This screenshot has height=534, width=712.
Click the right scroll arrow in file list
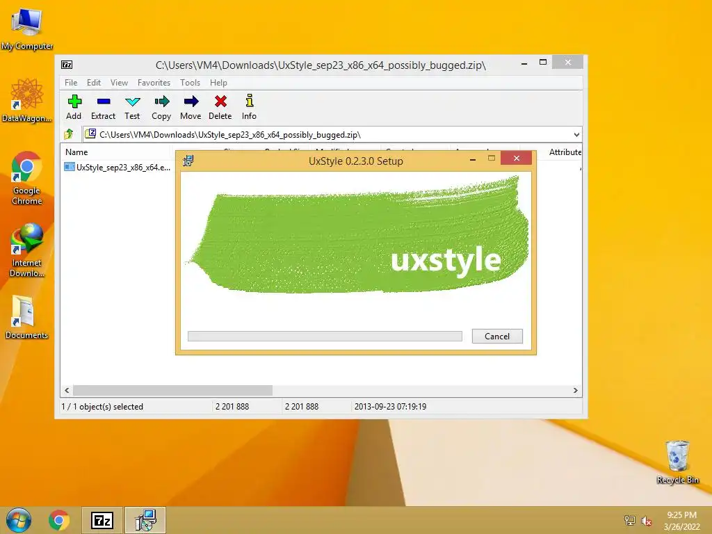[x=575, y=391]
